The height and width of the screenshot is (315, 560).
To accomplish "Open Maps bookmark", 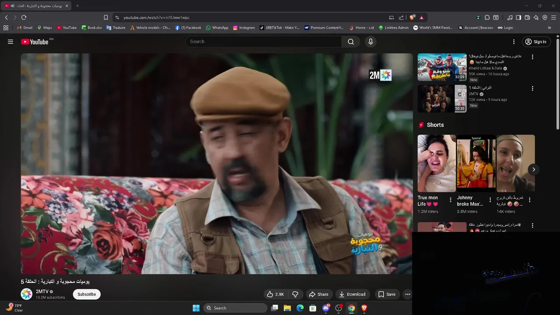I will (45, 28).
